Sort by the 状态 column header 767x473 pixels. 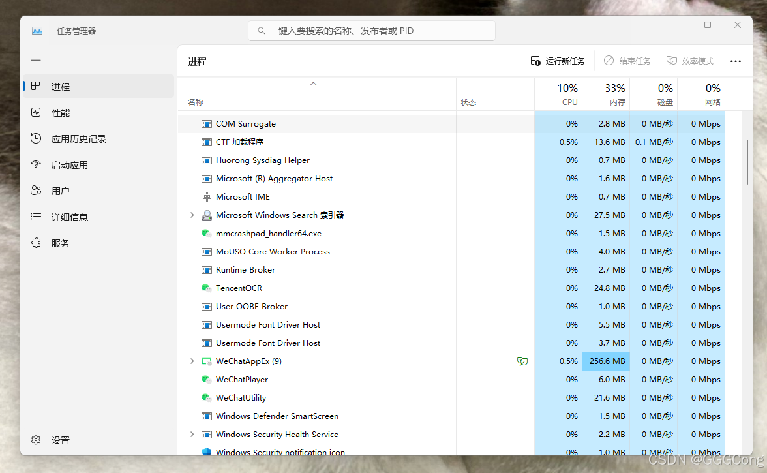click(x=495, y=94)
